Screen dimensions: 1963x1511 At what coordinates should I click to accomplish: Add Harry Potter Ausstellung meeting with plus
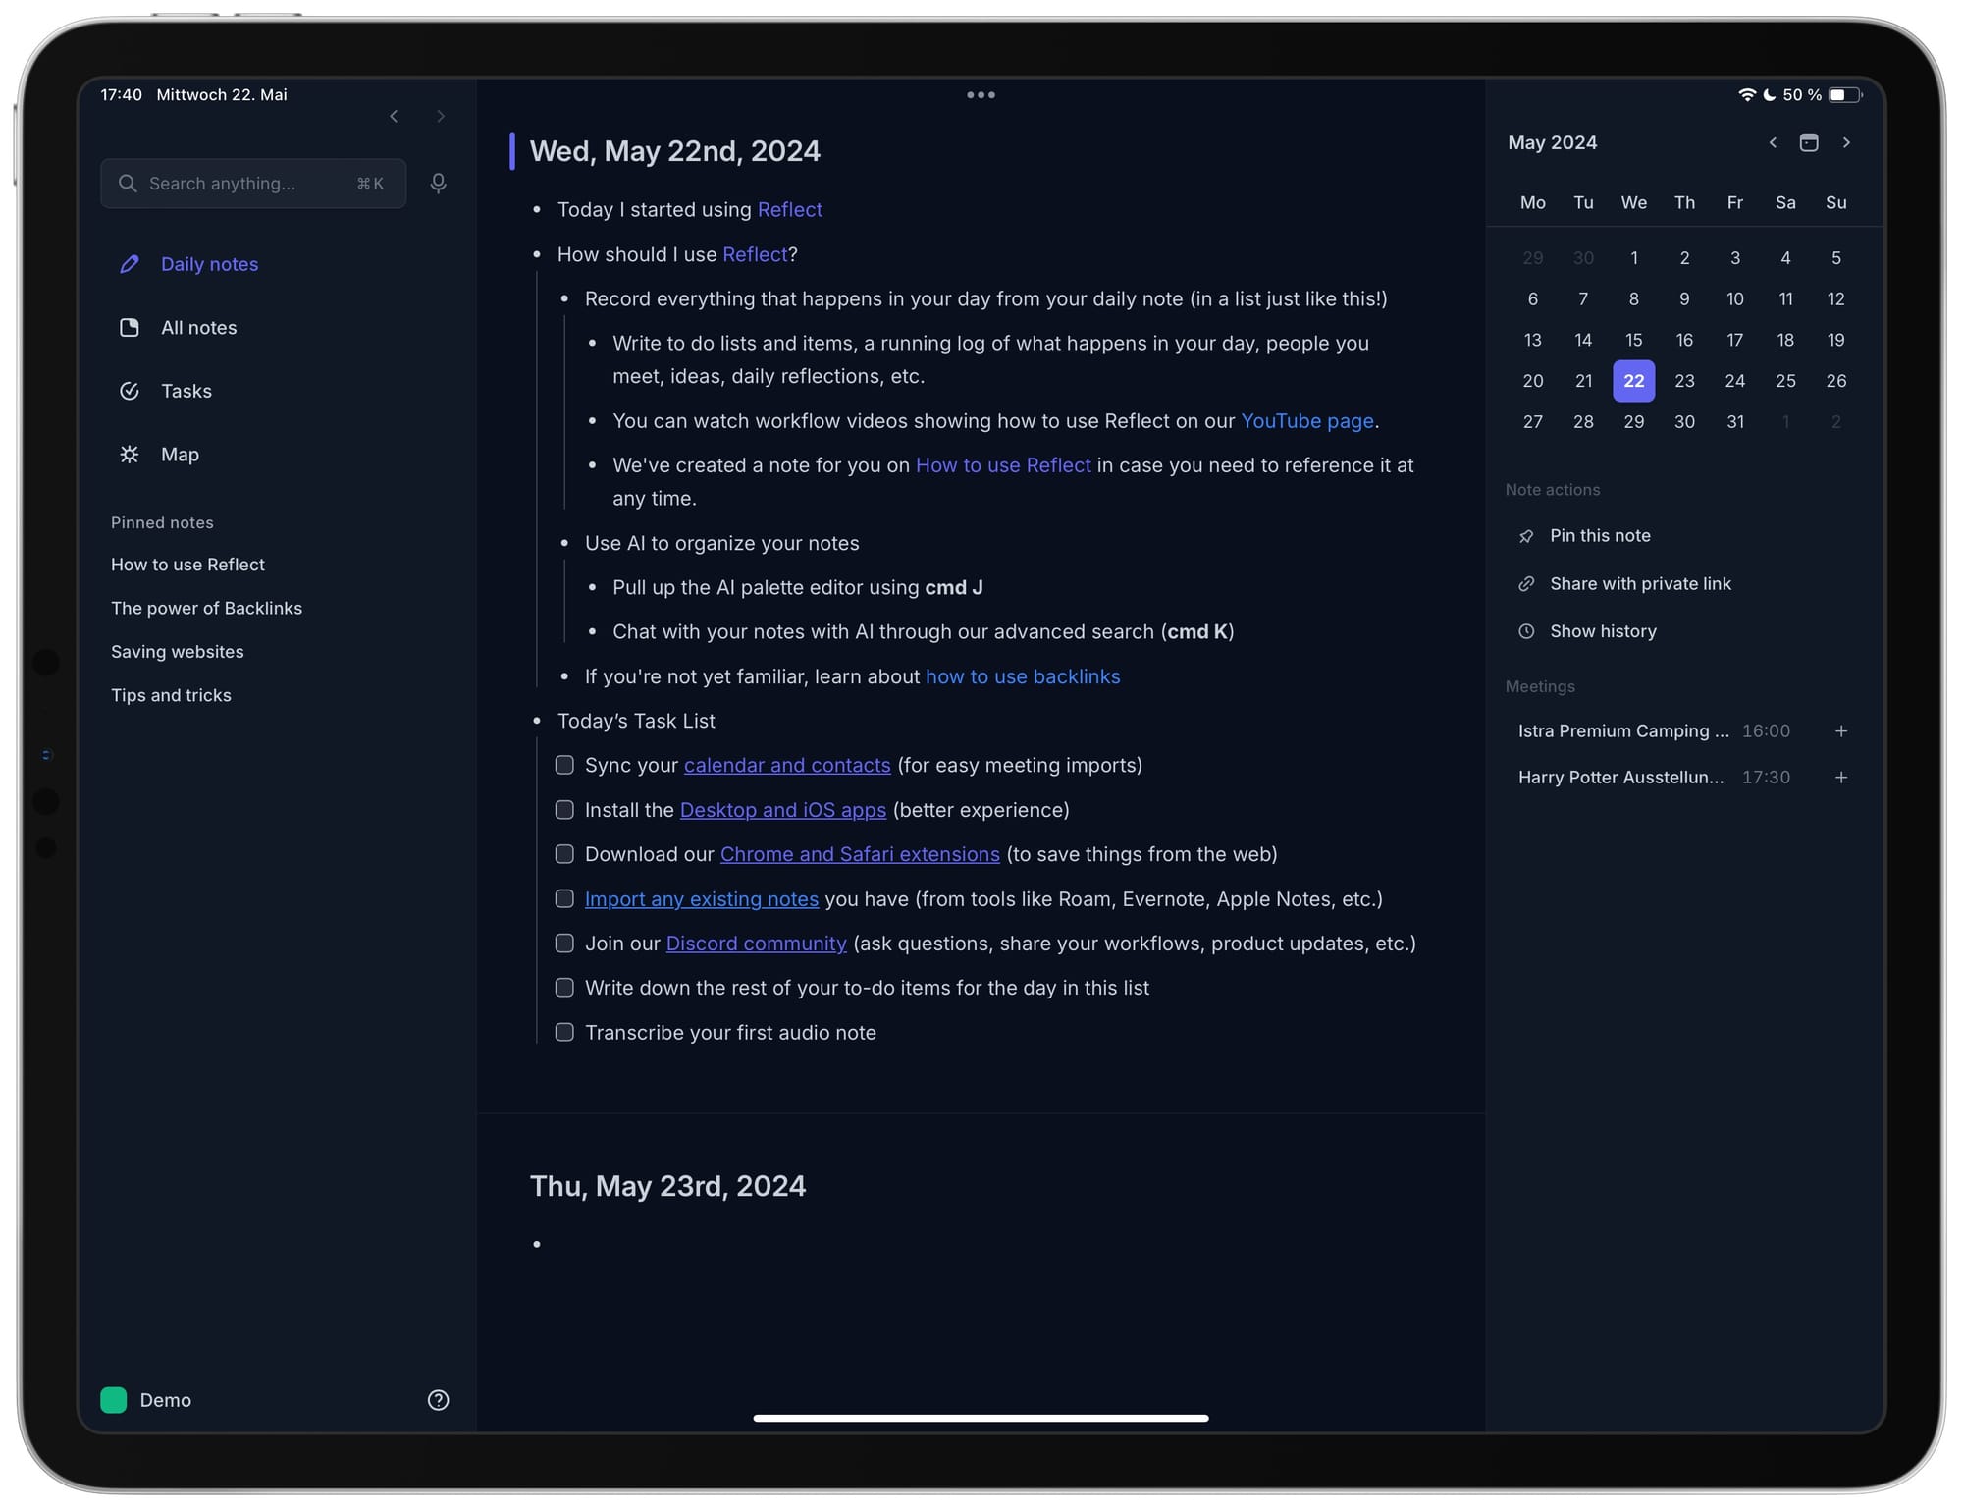(x=1841, y=778)
